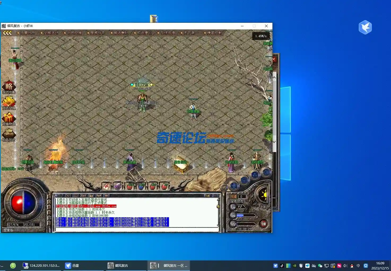
Task: Switch to the 124.220.101.152 remote desktop taskbar item
Action: (41, 265)
